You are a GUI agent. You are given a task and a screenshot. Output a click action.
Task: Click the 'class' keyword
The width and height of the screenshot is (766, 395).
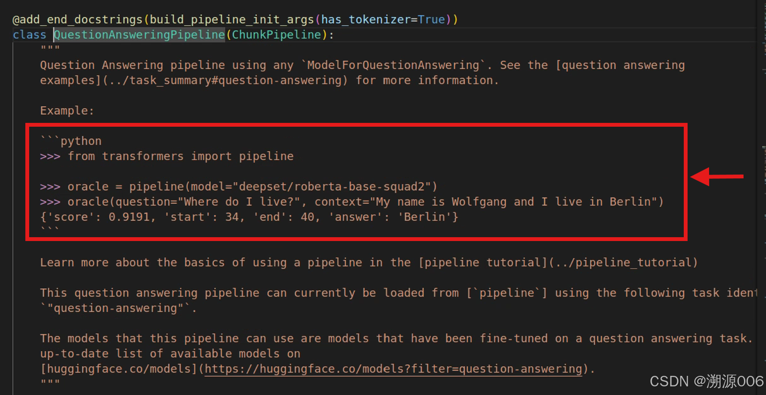(x=30, y=34)
